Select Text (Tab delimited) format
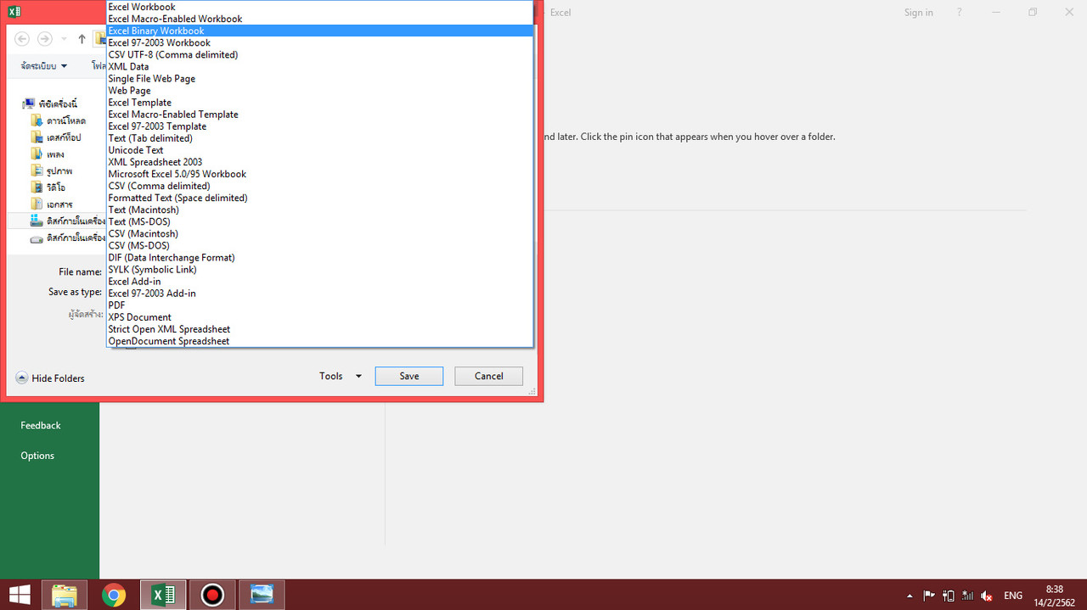This screenshot has height=610, width=1087. point(320,137)
